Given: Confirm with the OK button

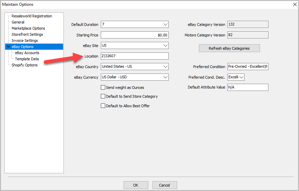Looking at the screenshot, I should (x=136, y=185).
